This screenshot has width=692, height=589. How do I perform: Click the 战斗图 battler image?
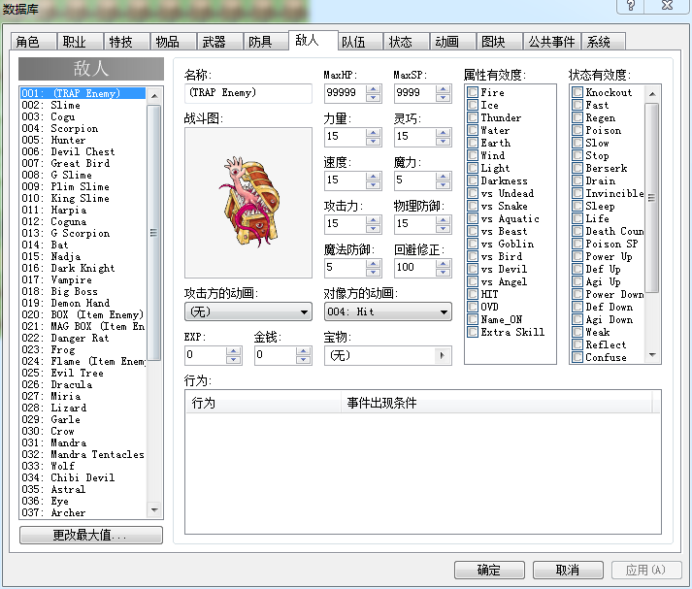248,203
